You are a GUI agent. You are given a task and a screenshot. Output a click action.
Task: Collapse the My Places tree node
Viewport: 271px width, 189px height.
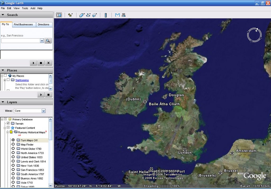[x=2, y=76]
